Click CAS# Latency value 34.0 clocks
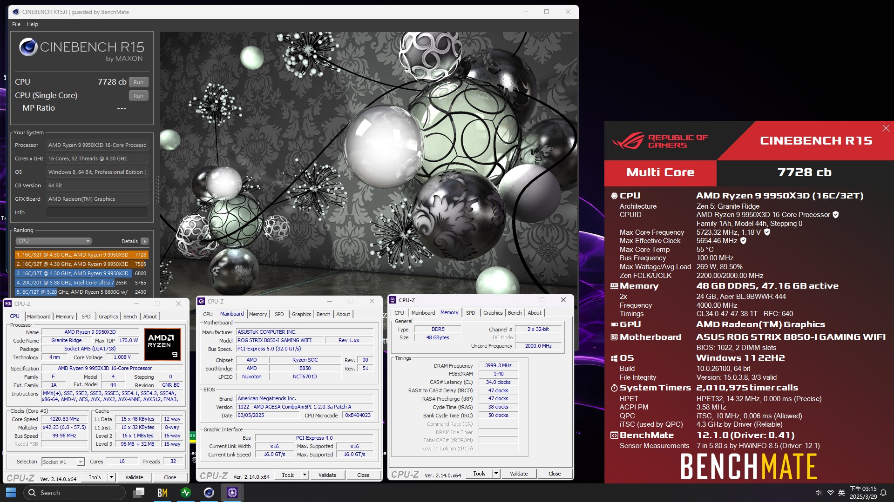 tap(498, 382)
